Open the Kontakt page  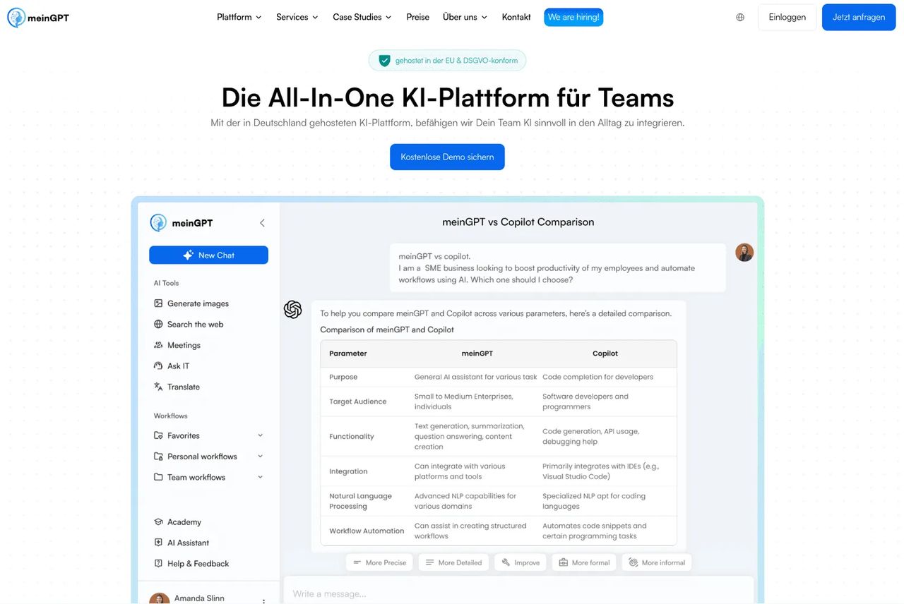[516, 18]
